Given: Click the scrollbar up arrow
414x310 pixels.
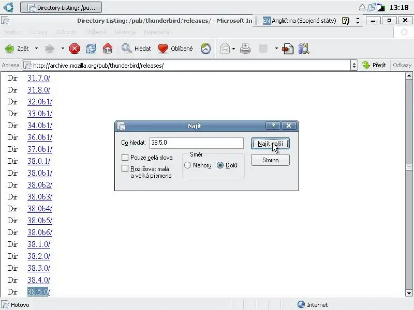Looking at the screenshot, I should coord(409,76).
